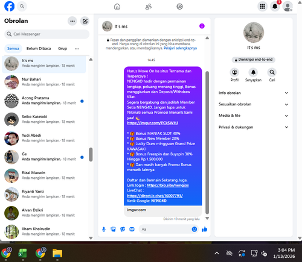Image resolution: width=302 pixels, height=262 pixels.
Task: Click the Facebook logo icon
Action: click(x=9, y=6)
